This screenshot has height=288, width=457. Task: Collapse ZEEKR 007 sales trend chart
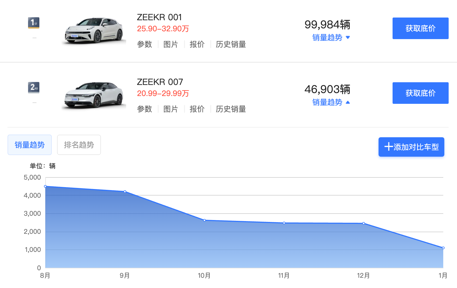point(331,102)
